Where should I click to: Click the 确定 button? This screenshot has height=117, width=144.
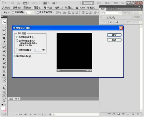(x=114, y=35)
